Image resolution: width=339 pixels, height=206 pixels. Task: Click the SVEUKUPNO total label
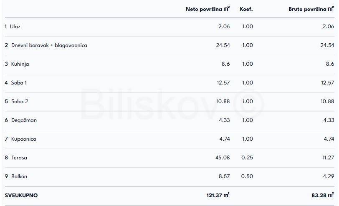[x=21, y=195]
